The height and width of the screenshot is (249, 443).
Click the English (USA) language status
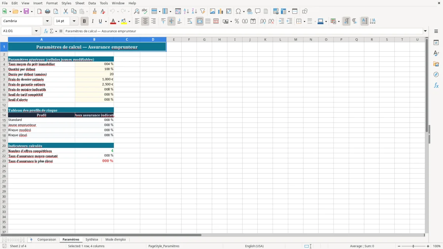pos(254,246)
